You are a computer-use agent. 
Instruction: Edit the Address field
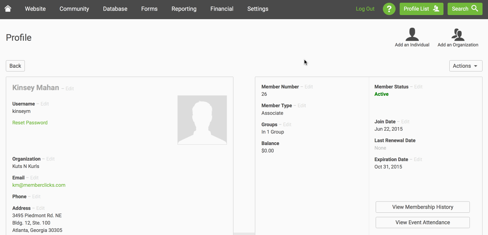[40, 208]
